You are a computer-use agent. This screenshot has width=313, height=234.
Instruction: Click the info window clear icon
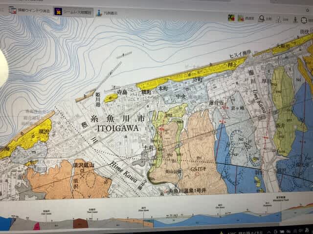pos(12,10)
